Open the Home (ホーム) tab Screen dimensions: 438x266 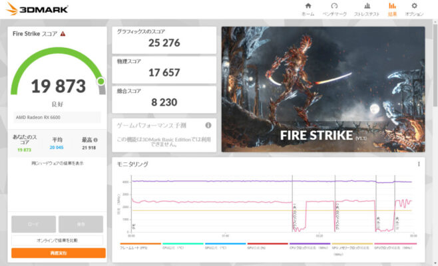click(x=308, y=9)
